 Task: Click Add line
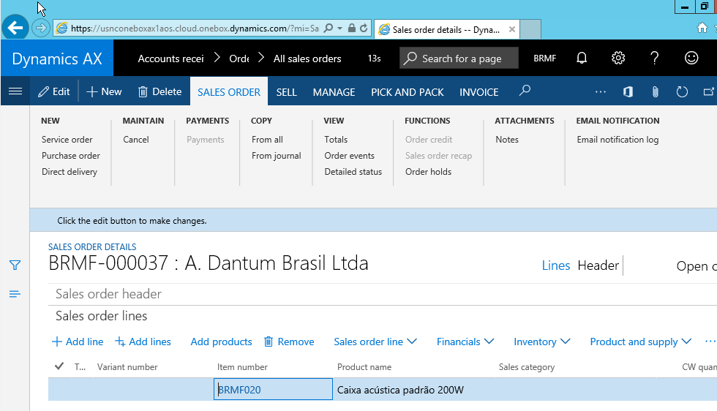(78, 342)
